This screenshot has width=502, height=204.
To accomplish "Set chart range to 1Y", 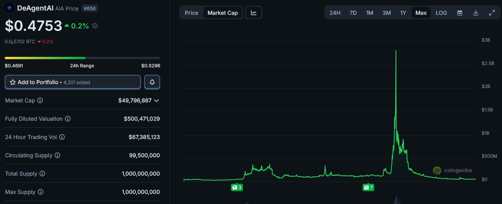I will point(403,13).
